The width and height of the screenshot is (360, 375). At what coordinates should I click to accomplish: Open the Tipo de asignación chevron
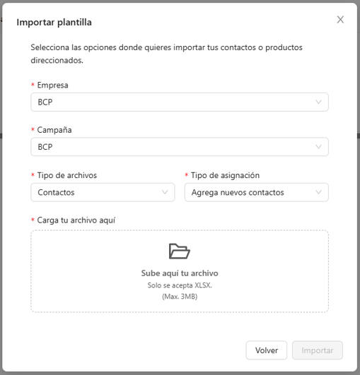coord(318,192)
